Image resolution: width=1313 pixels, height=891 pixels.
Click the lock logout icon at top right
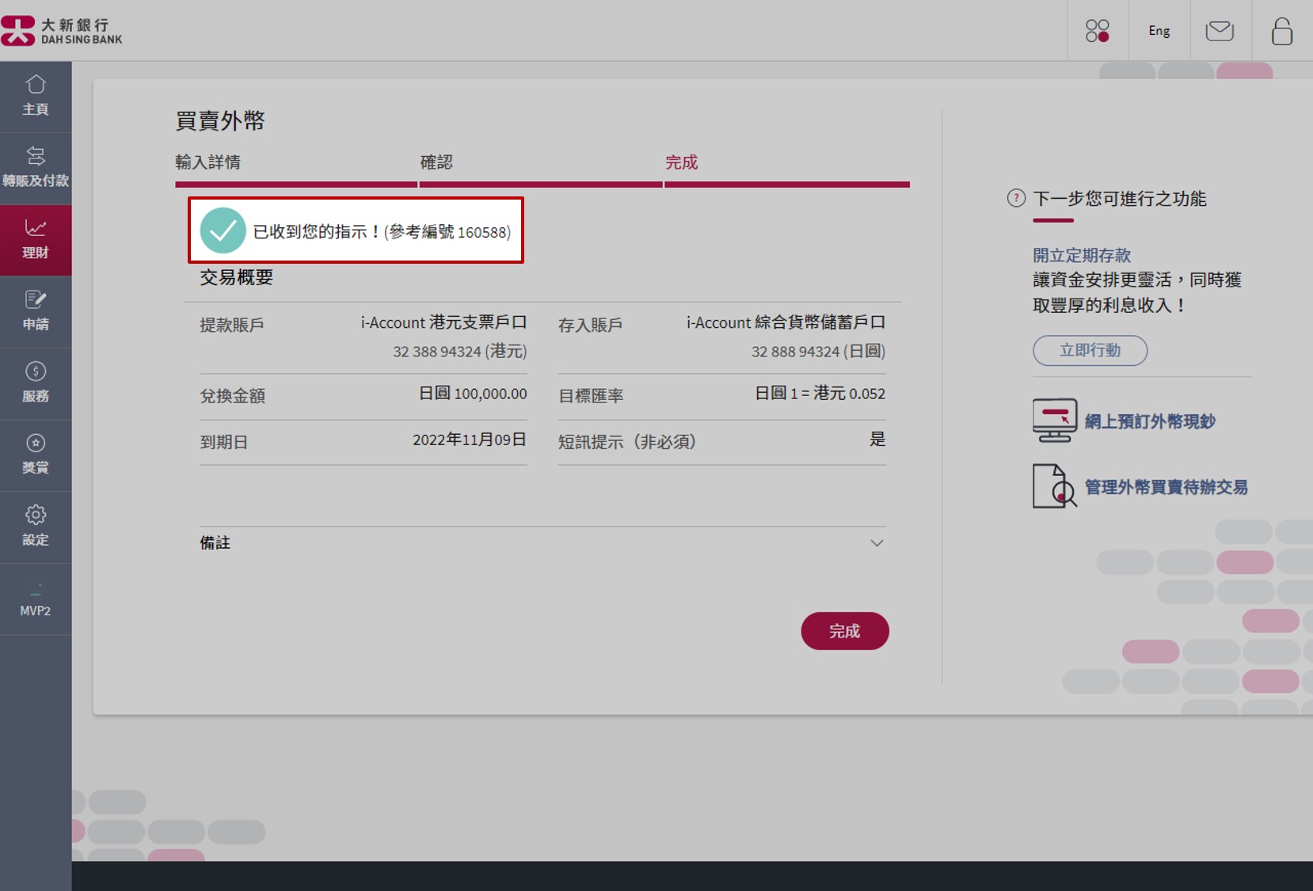(x=1281, y=30)
